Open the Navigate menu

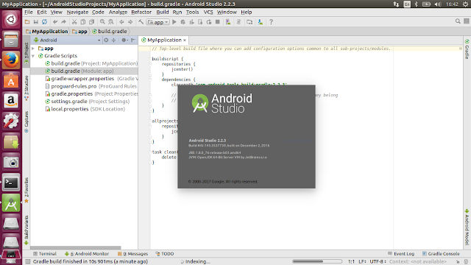click(77, 12)
